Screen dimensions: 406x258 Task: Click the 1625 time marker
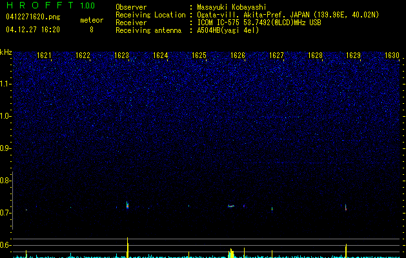coord(199,55)
